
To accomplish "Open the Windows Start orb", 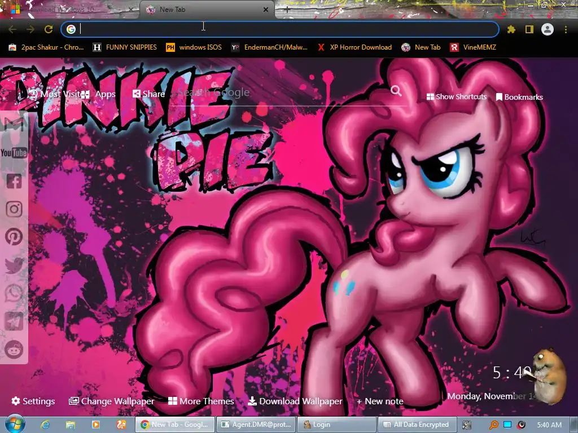I will [x=15, y=424].
